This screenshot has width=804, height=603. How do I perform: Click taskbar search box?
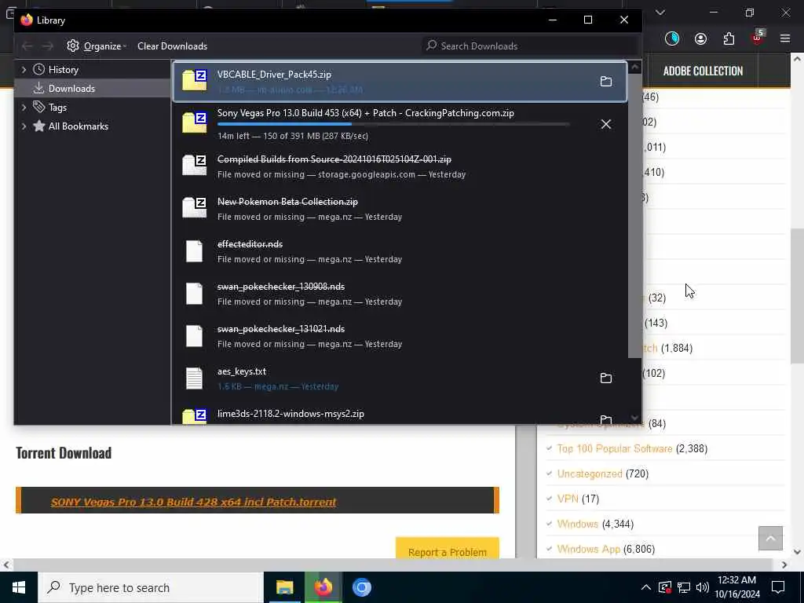coord(151,587)
